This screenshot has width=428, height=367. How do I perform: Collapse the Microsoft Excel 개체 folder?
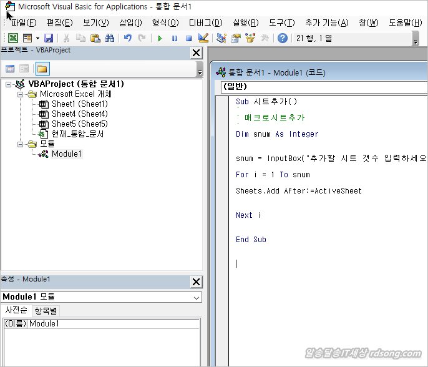[20, 94]
